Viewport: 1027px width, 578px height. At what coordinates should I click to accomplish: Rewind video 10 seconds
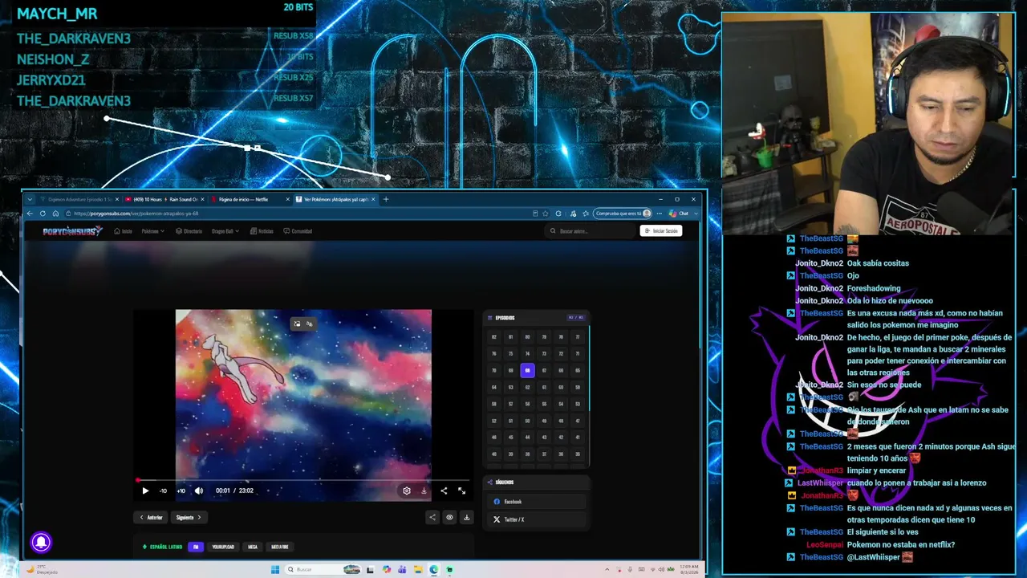pos(163,490)
